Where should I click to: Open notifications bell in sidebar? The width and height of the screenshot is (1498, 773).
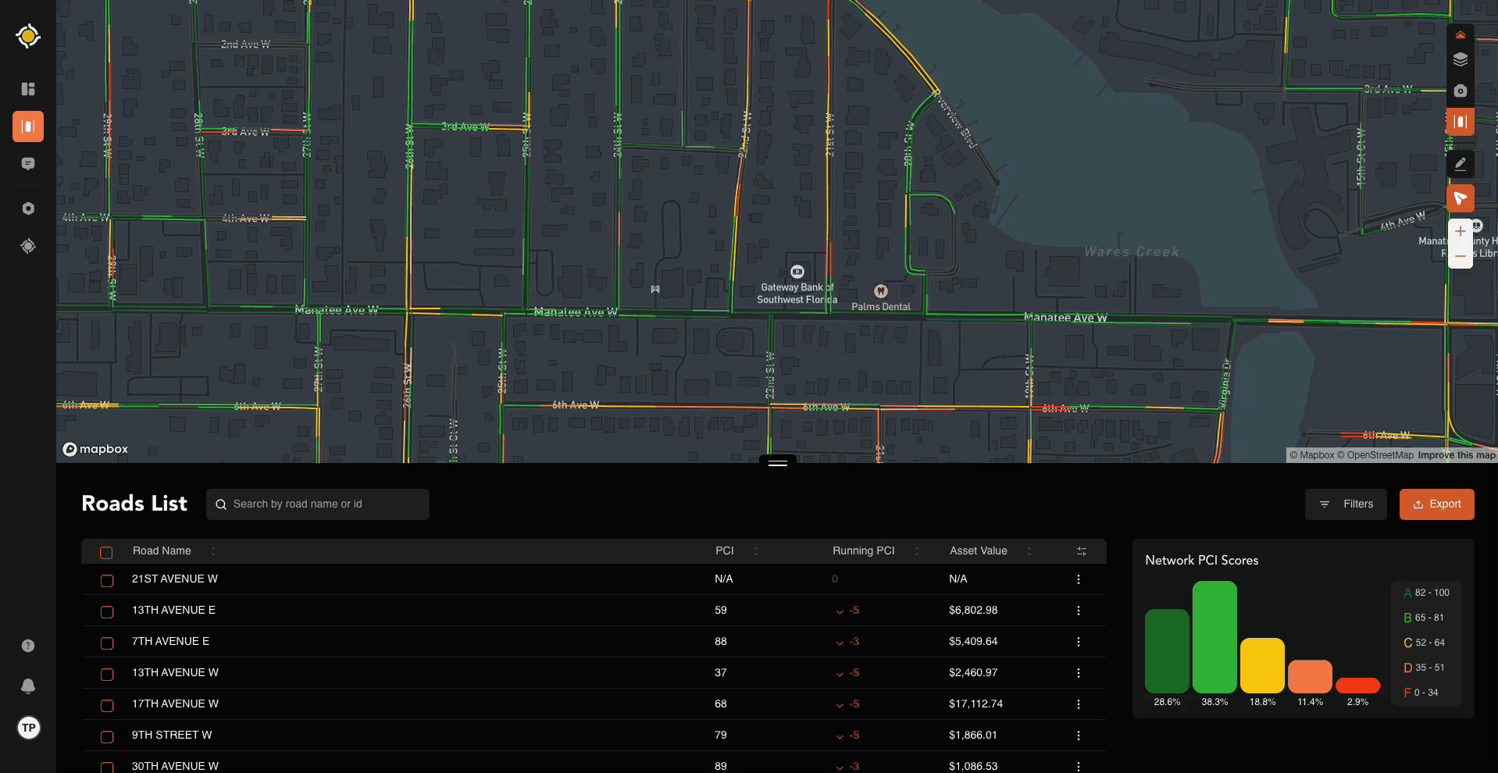coord(28,686)
